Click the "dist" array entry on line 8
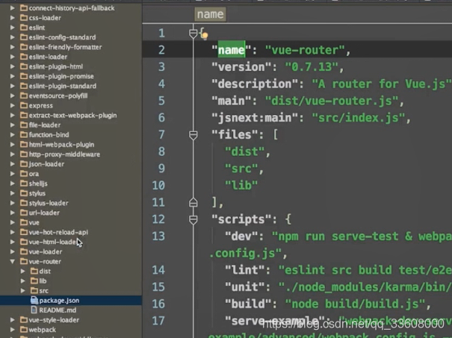The width and height of the screenshot is (452, 338). click(x=245, y=151)
